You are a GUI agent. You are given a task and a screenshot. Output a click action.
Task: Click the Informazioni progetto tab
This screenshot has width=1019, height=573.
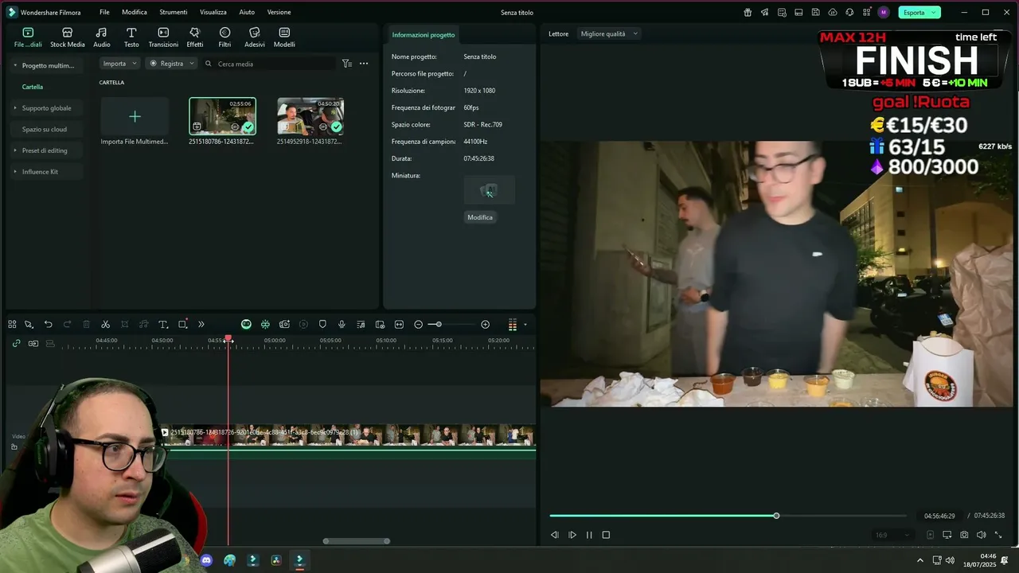click(x=424, y=35)
